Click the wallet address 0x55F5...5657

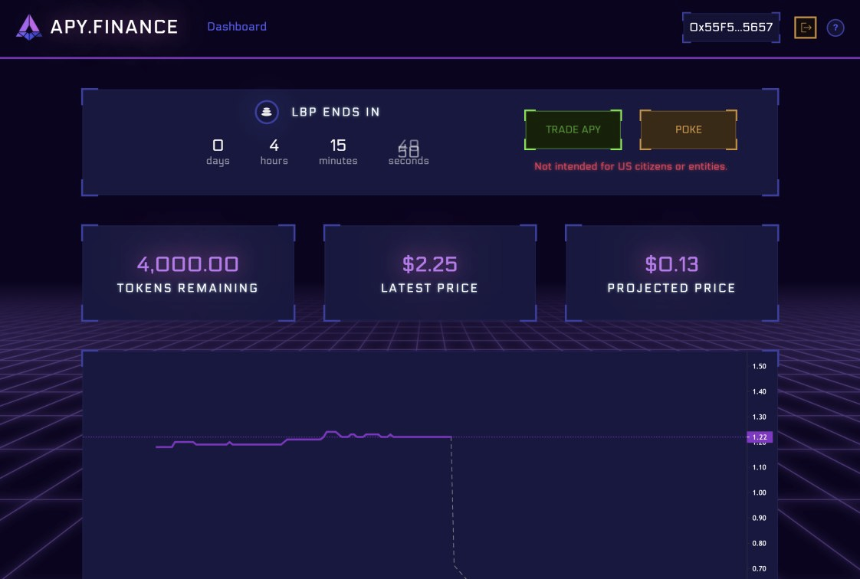(x=730, y=28)
